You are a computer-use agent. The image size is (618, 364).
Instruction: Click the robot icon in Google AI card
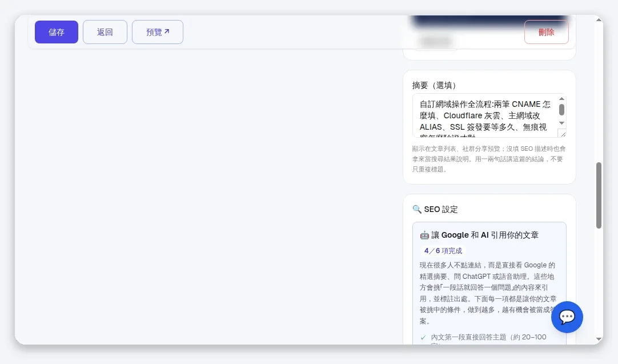[x=424, y=235]
